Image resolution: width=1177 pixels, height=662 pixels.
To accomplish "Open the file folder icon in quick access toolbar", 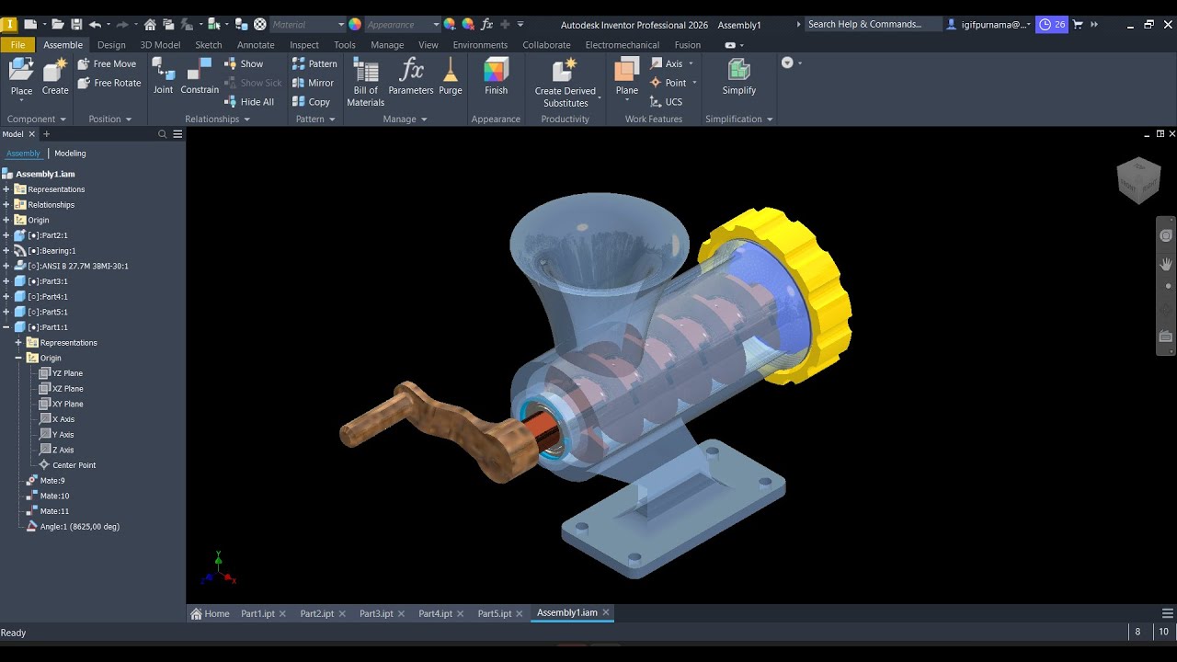I will [x=57, y=25].
